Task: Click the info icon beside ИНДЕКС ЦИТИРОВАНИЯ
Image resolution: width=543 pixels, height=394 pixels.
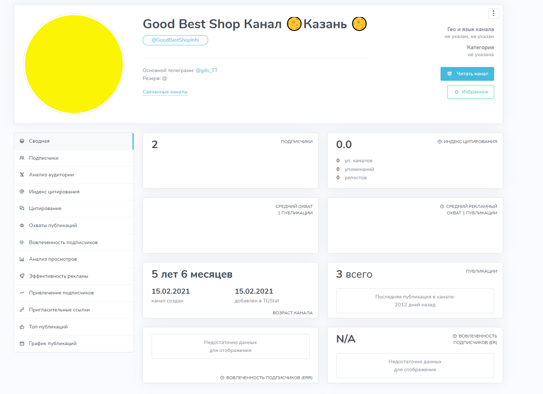Action: point(439,142)
